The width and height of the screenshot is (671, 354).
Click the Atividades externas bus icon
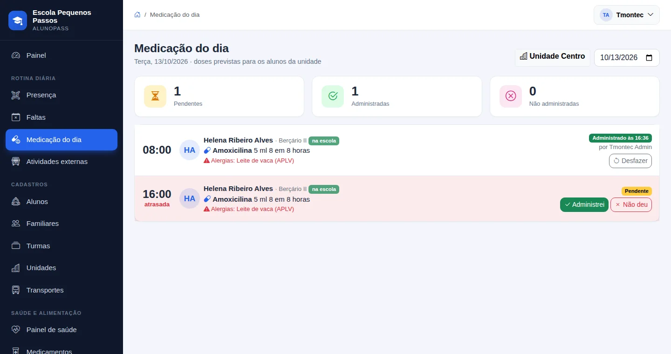click(x=16, y=162)
